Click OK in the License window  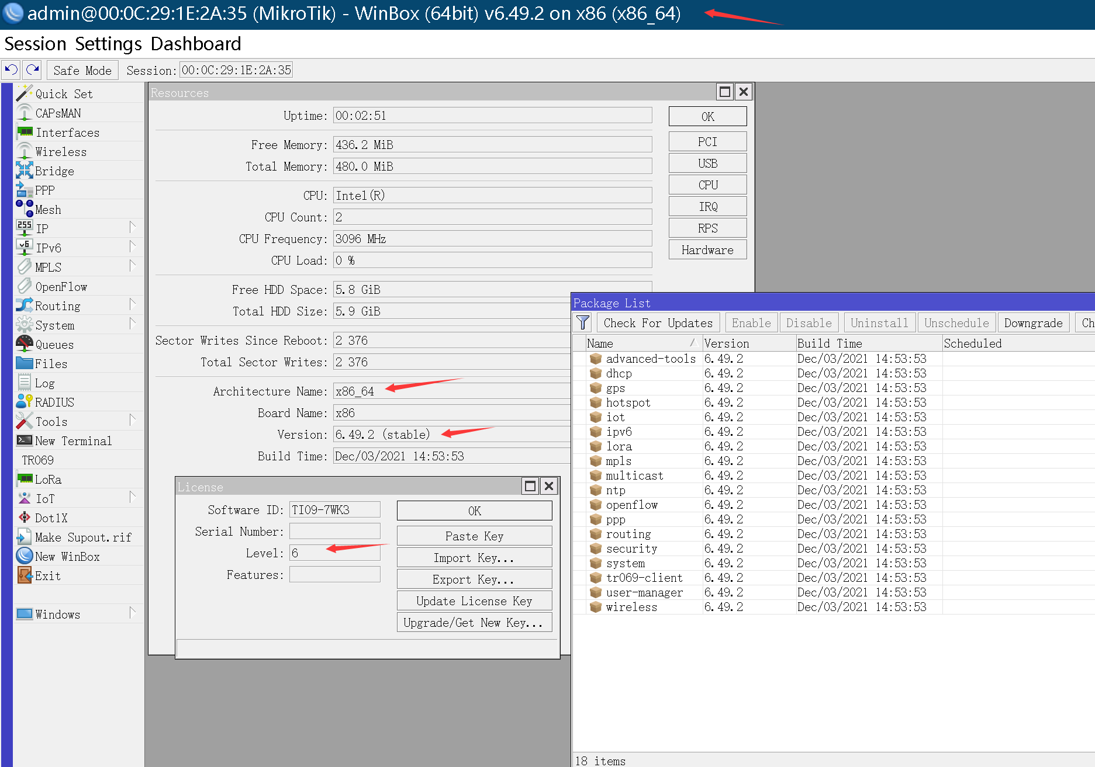coord(474,511)
